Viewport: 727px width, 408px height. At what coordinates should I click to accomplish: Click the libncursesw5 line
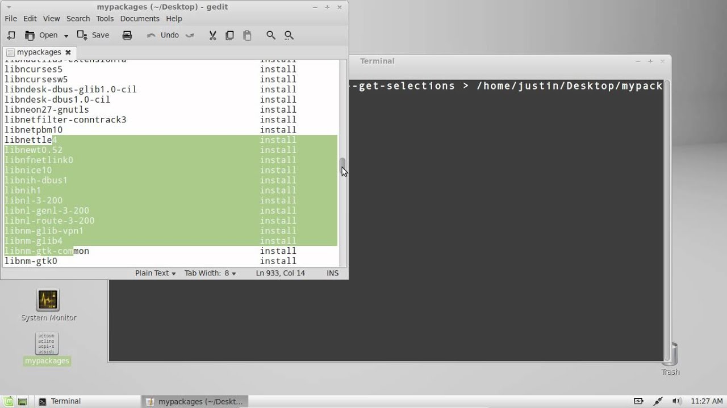[x=170, y=79]
